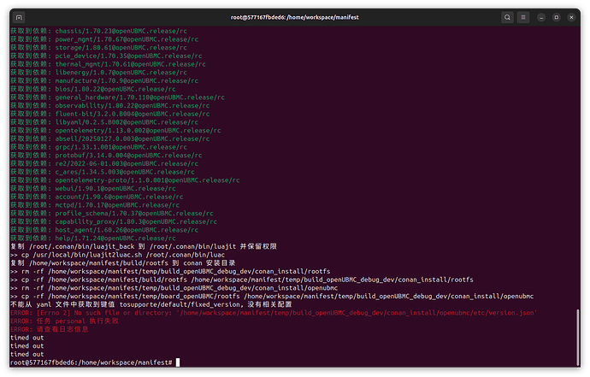Viewport: 590px width, 377px height.
Task: Click the protobuf/3.14.0.004 line
Action: [106, 155]
